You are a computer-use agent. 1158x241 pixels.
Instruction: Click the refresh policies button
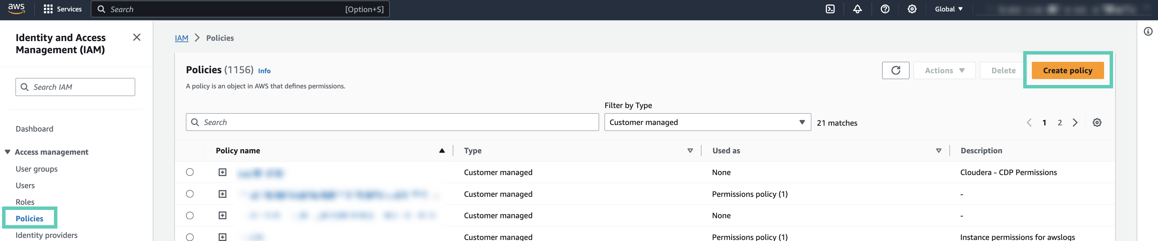[895, 70]
